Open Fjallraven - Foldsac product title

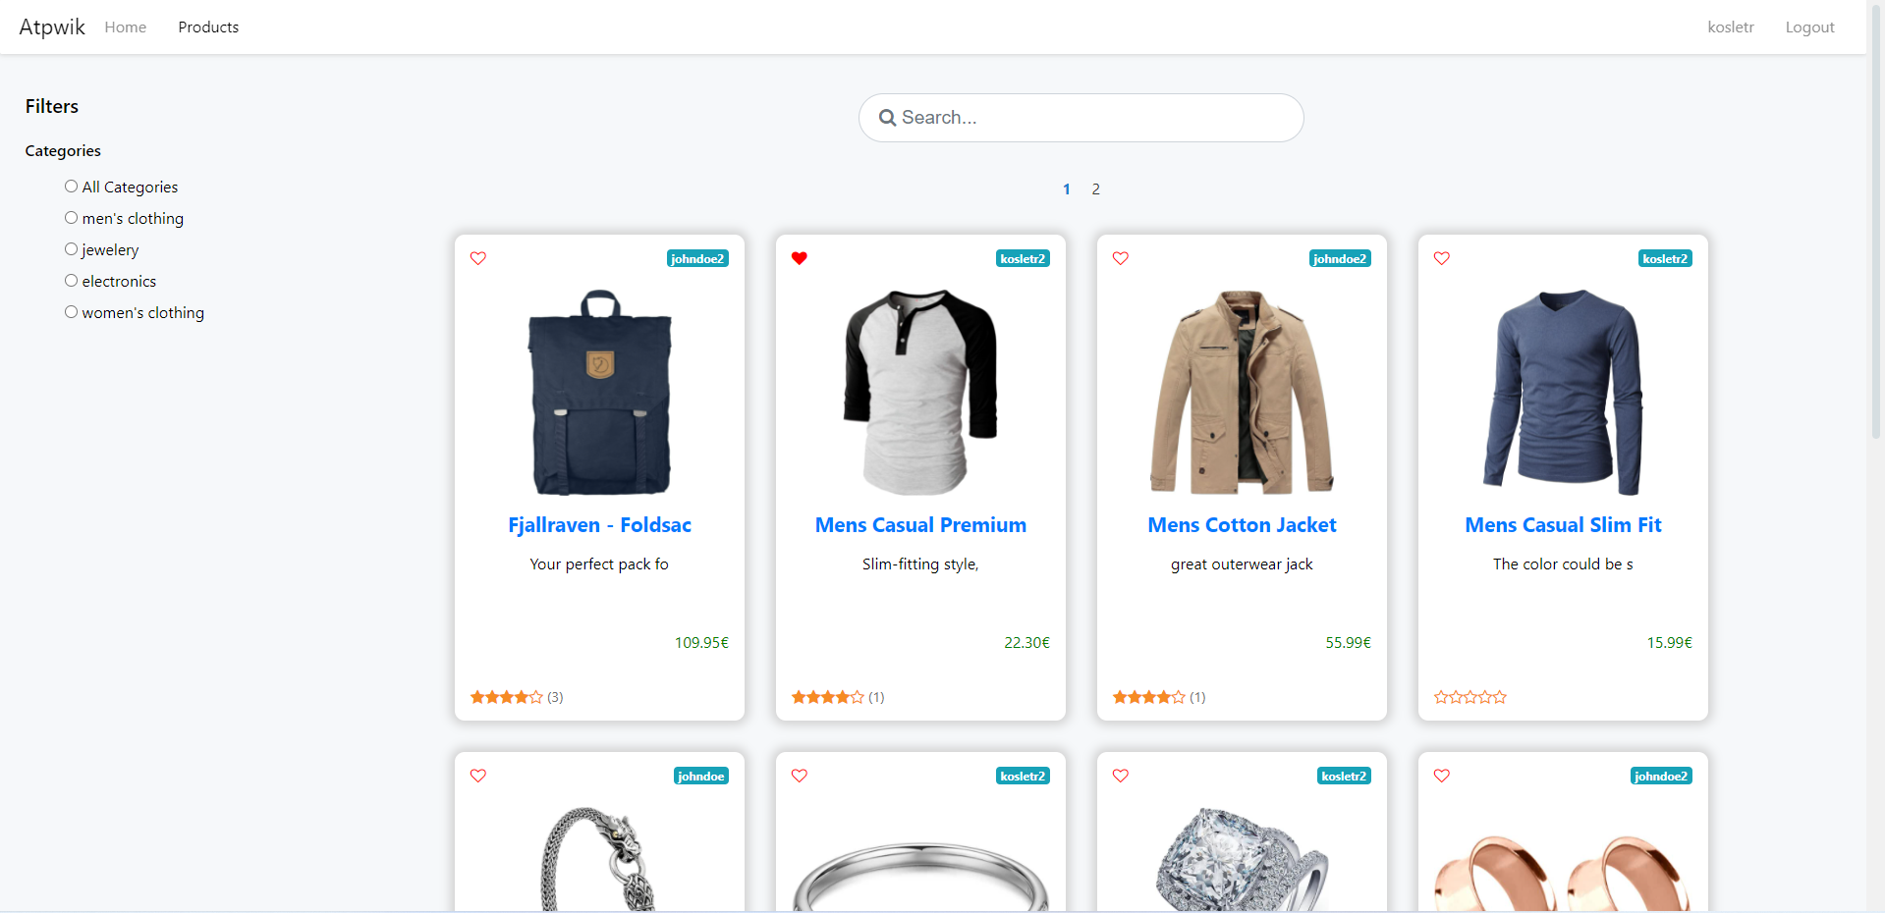(599, 525)
